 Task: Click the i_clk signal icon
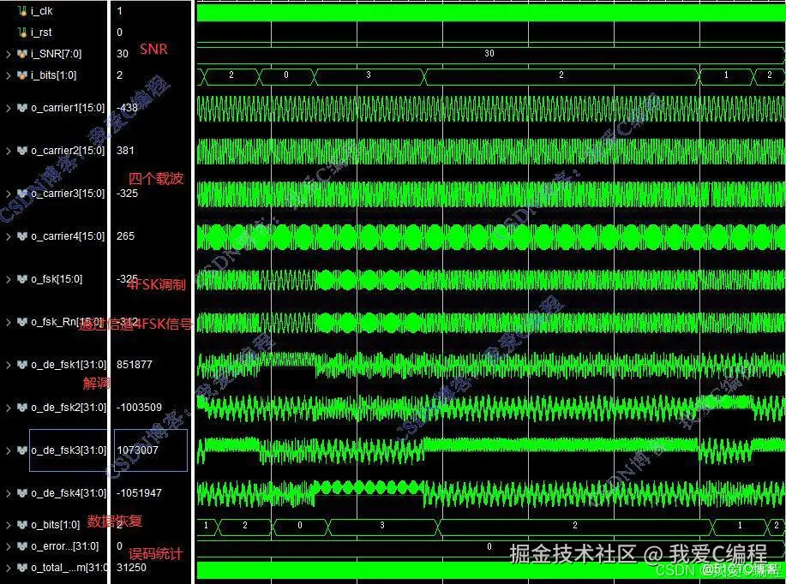coord(22,10)
